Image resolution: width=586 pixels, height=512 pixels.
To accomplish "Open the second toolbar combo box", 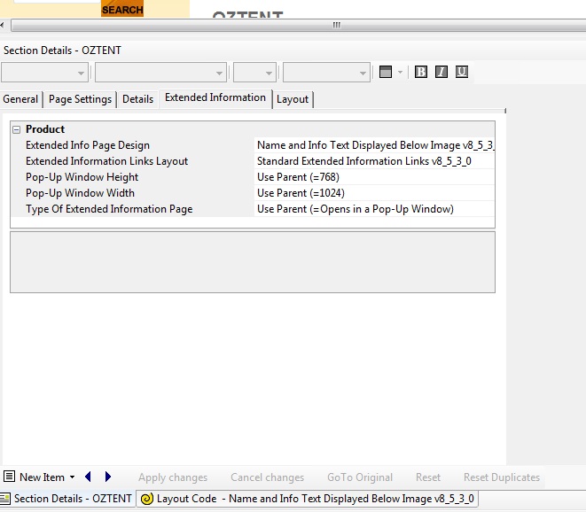I will coord(160,73).
